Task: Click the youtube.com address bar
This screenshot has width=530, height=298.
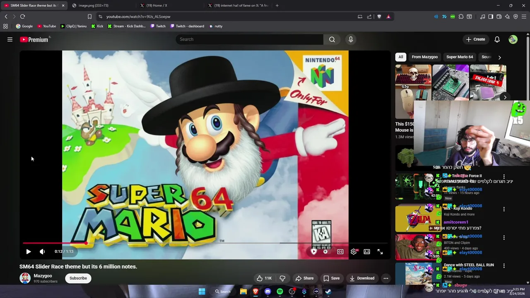Action: tap(228, 17)
